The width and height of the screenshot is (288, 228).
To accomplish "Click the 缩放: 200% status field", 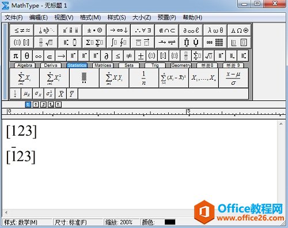I will [122, 222].
